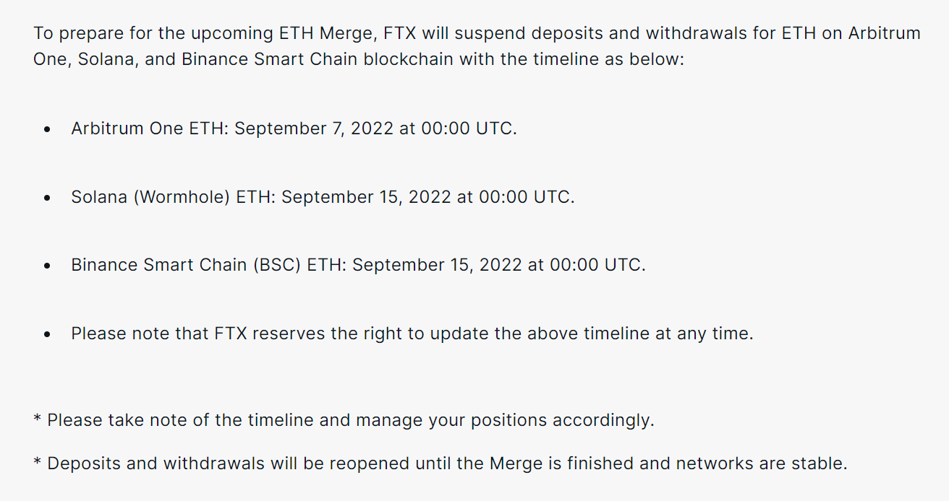Click the '(BSC)' abbreviation text
Screen dimensions: 949x501
(276, 265)
